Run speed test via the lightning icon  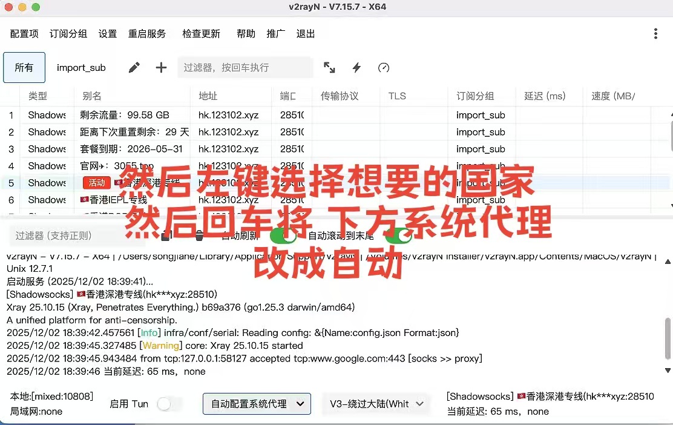click(356, 68)
